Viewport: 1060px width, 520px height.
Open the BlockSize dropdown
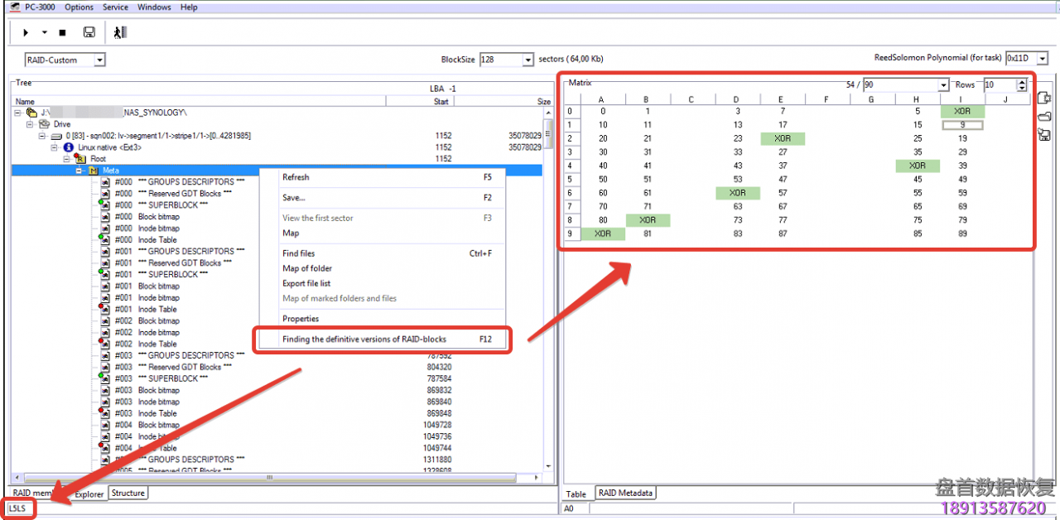[528, 60]
